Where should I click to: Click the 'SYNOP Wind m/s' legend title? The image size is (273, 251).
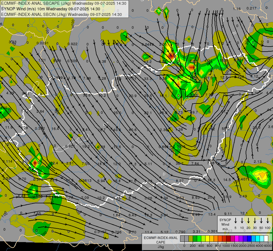coord(225,224)
